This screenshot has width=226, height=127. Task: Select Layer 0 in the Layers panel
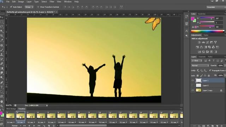[x=208, y=85]
